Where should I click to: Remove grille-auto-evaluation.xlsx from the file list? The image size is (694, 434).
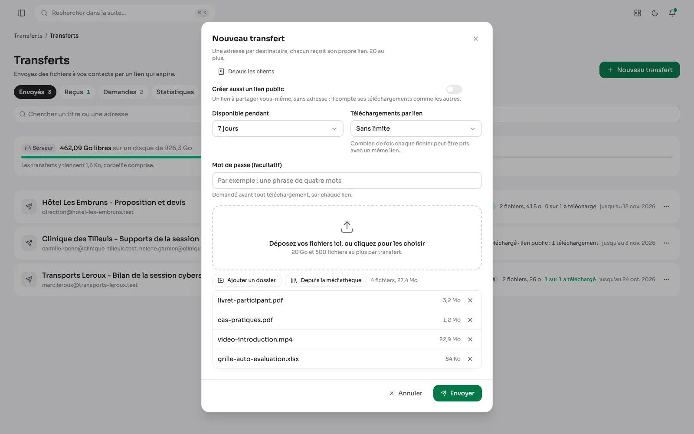tap(470, 359)
